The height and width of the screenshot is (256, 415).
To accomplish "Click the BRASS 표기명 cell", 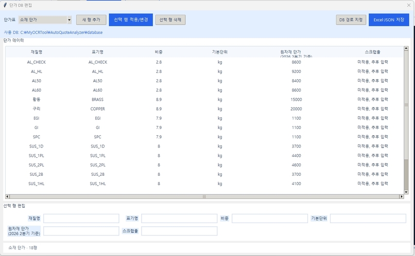I will pyautogui.click(x=98, y=100).
